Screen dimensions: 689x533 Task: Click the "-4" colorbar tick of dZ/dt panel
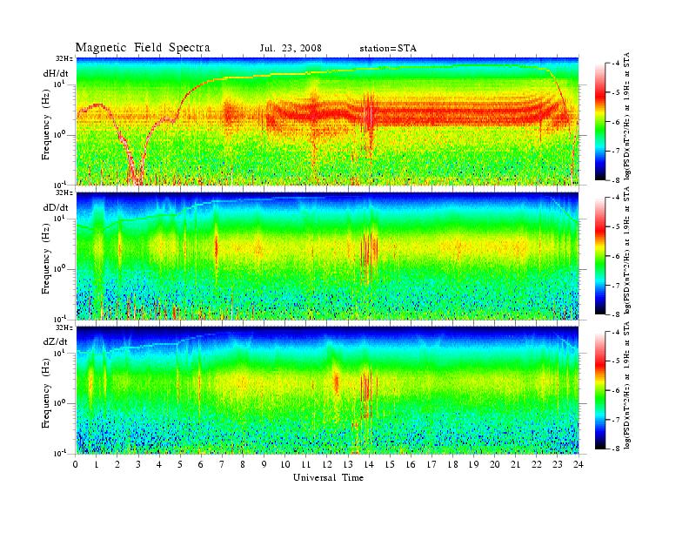(x=616, y=332)
